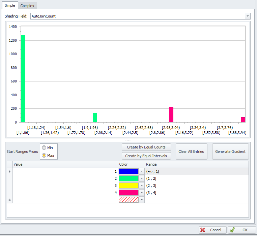Open the Shading Field dropdown arrow
Viewport: 257px width, 236px height.
point(248,16)
